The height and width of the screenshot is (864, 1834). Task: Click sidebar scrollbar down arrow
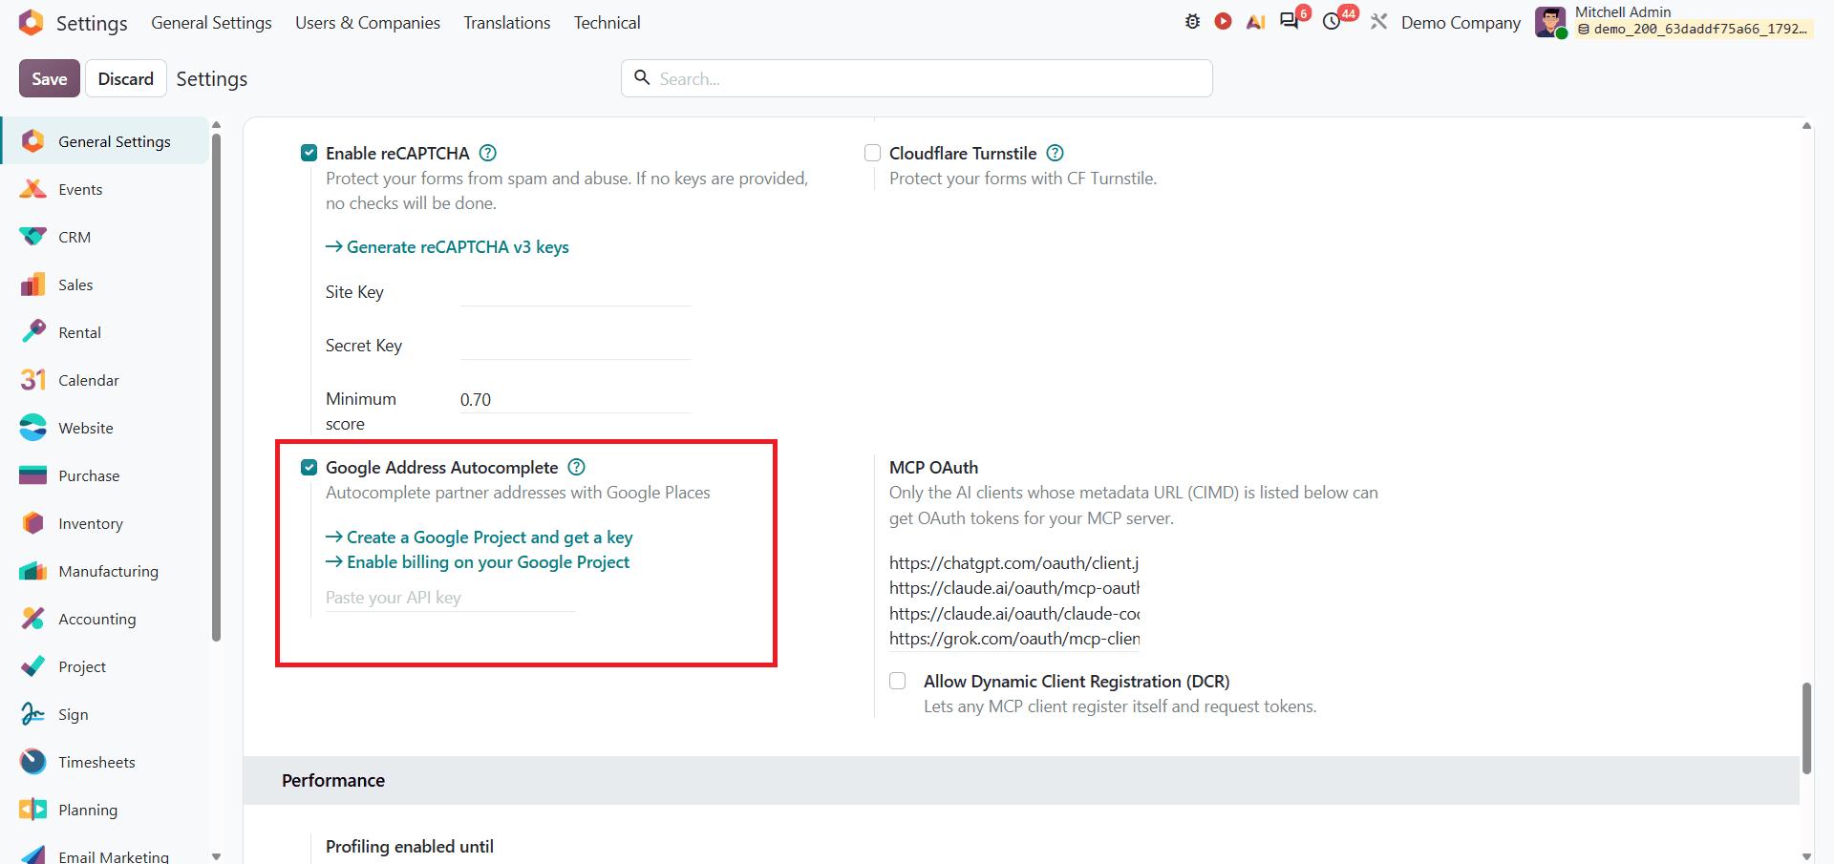pos(216,856)
